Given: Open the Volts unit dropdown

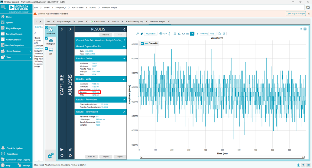Looking at the screenshot, I should pyautogui.click(x=213, y=34).
